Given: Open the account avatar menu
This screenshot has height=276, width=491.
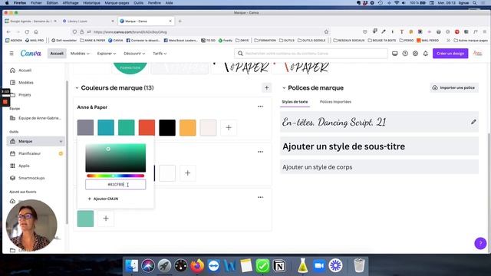Looking at the screenshot, I should point(477,54).
